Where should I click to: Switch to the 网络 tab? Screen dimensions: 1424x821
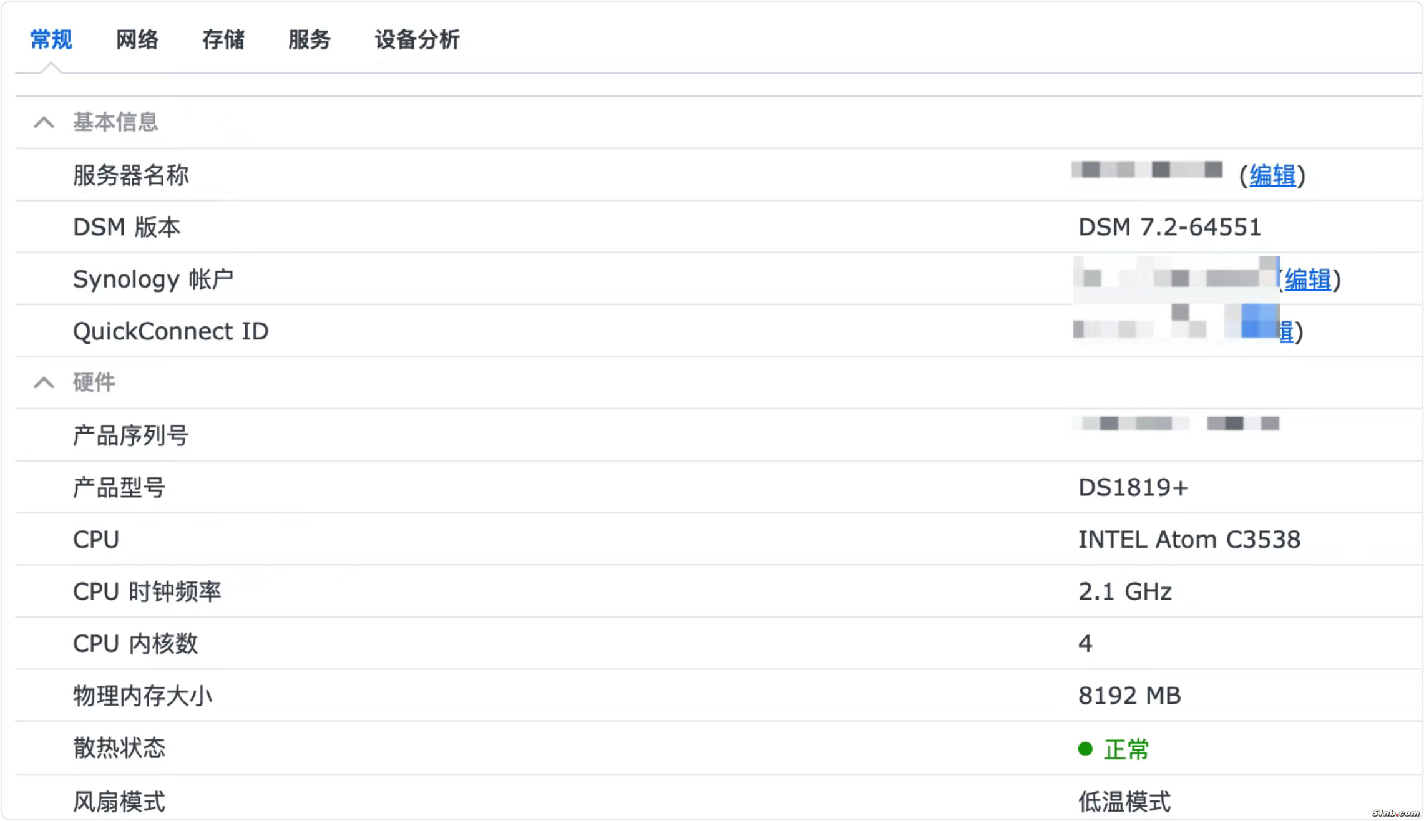(x=137, y=40)
